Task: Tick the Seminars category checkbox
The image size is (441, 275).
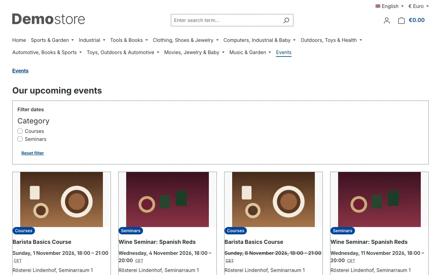Action: pyautogui.click(x=20, y=139)
